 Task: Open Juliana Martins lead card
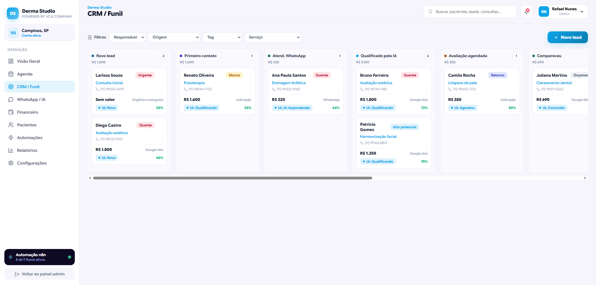(x=560, y=91)
